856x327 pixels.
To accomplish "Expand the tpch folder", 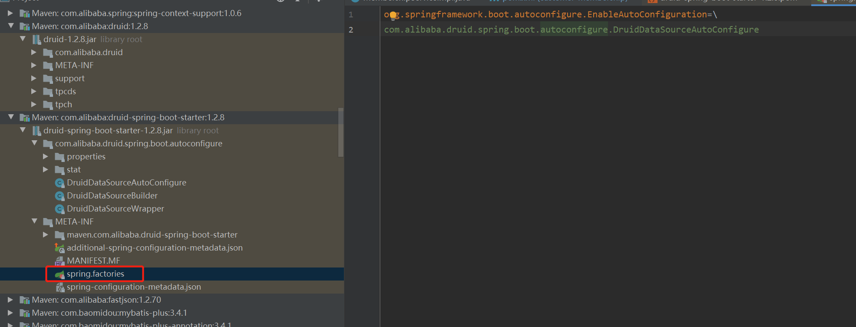I will coord(33,105).
